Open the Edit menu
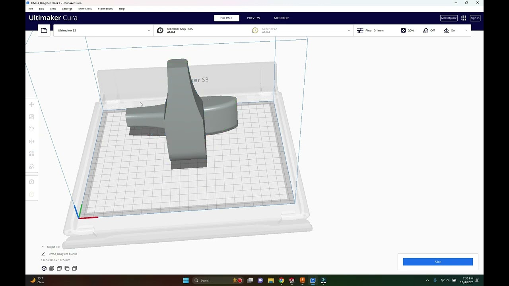 coord(41,8)
